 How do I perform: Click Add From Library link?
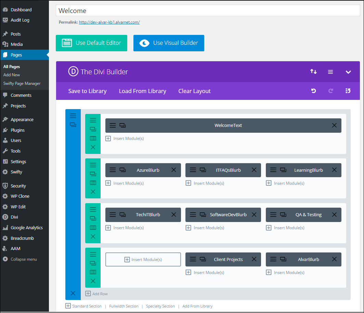(x=197, y=306)
